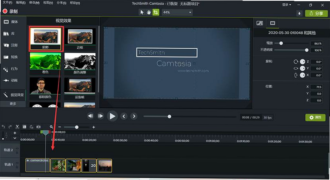Screen dimensions: 330x180
Task: Switch to the visual properties panel tab icon
Action: [260, 23]
